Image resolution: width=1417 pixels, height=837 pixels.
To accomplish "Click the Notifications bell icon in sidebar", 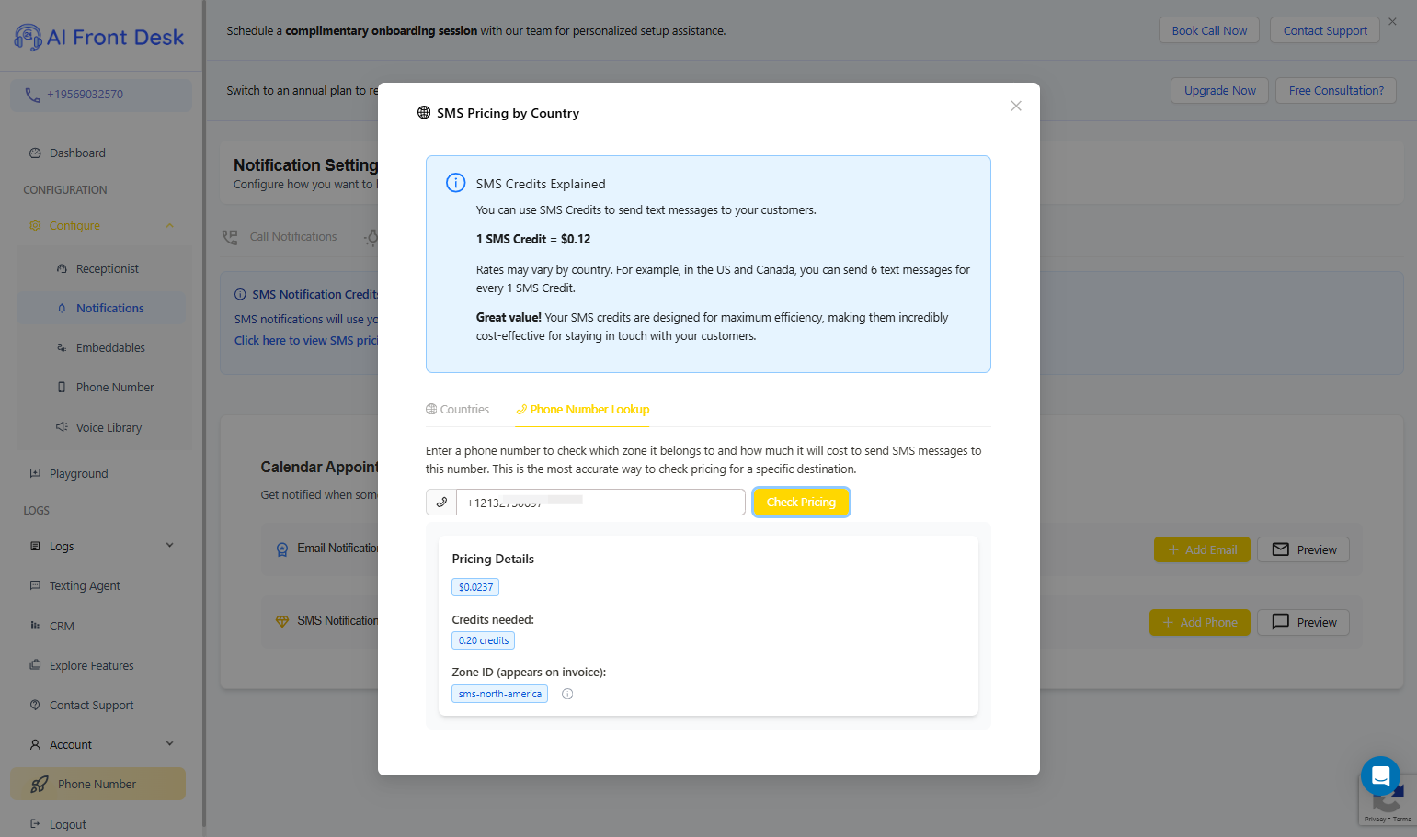I will (62, 308).
